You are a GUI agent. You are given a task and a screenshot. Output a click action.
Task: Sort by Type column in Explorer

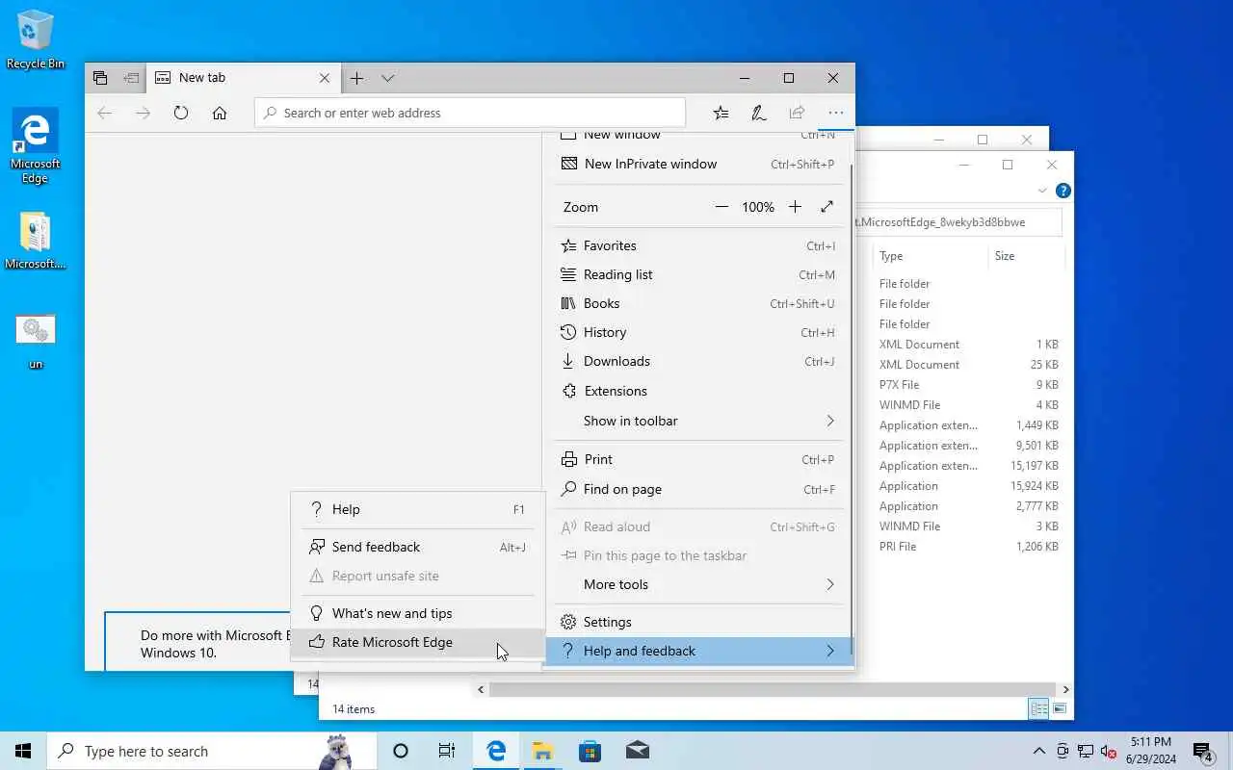click(x=931, y=256)
